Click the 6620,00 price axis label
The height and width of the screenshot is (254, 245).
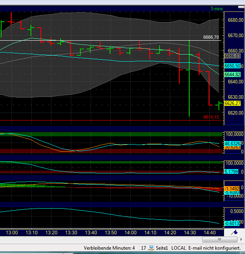[x=236, y=113]
